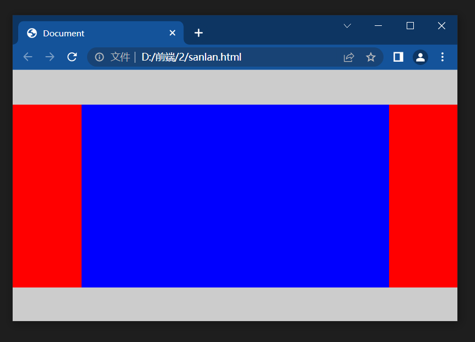Open the side panel
Viewport: 475px width, 342px height.
pyautogui.click(x=398, y=57)
